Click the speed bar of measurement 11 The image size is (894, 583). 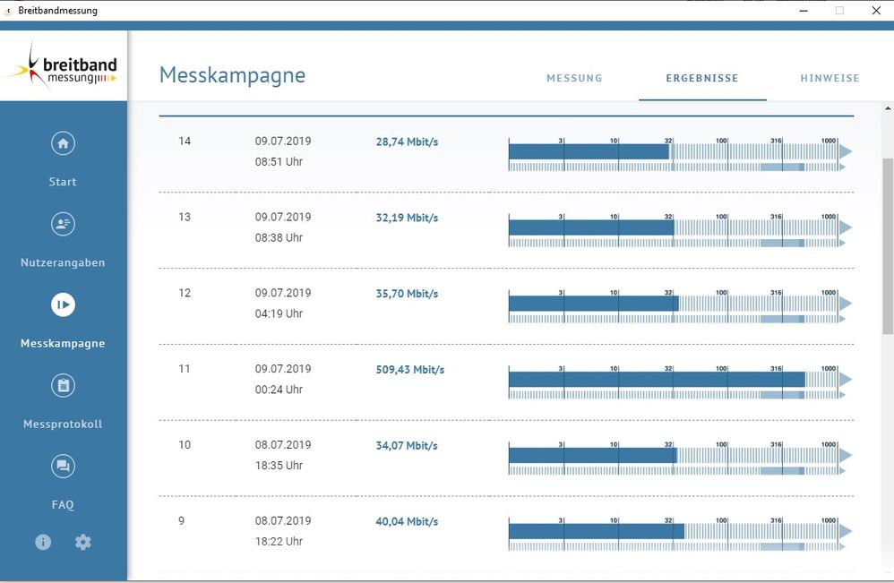[657, 380]
